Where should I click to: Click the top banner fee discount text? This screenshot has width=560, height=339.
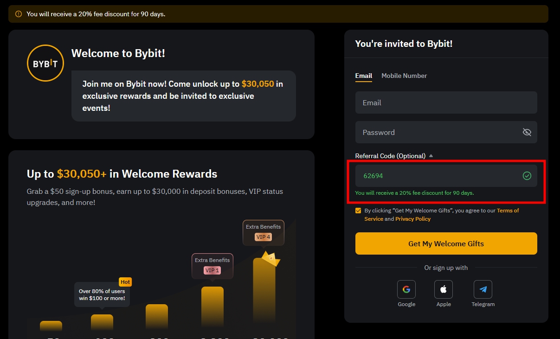(96, 14)
